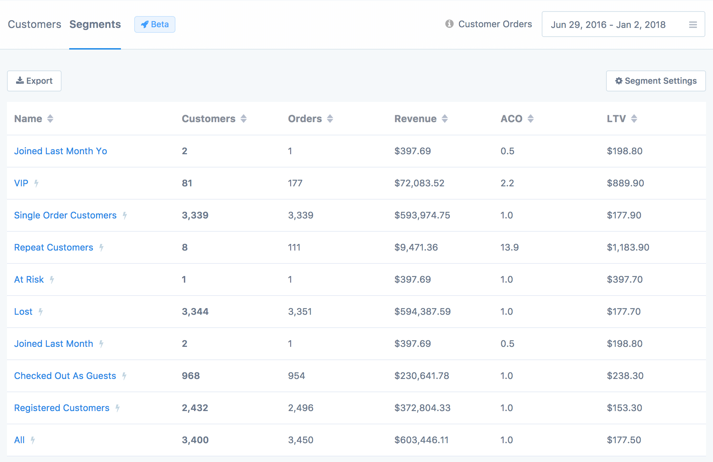Click the bolt icon beside At Risk
Image resolution: width=713 pixels, height=462 pixels.
click(x=52, y=280)
